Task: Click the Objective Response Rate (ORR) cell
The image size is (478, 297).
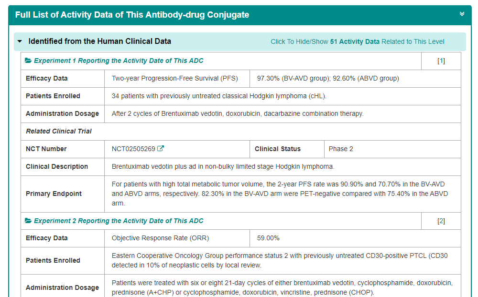Action: click(160, 238)
